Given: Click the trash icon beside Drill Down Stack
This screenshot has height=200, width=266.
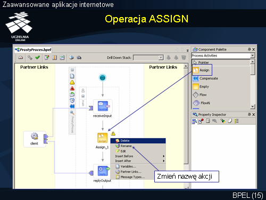Looking at the screenshot, I should [x=184, y=58].
